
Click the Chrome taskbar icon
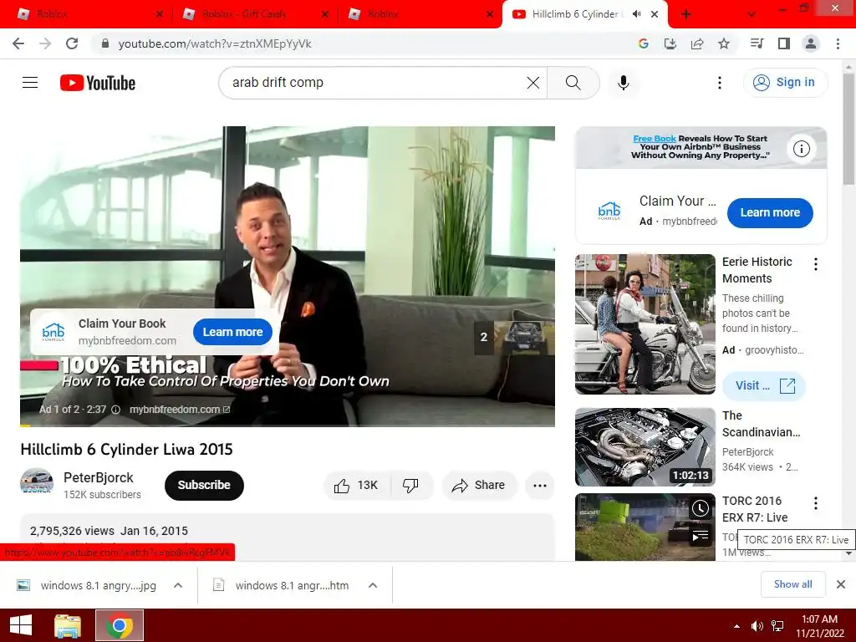(x=120, y=625)
